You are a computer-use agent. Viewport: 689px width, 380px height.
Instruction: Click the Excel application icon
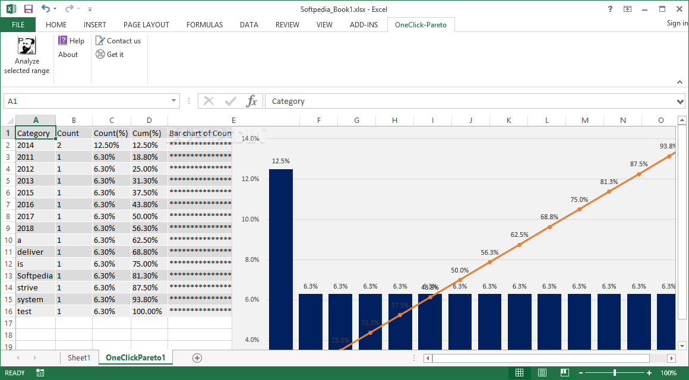pyautogui.click(x=11, y=9)
